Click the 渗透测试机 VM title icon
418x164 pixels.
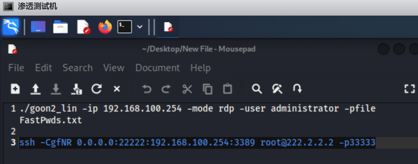point(8,7)
